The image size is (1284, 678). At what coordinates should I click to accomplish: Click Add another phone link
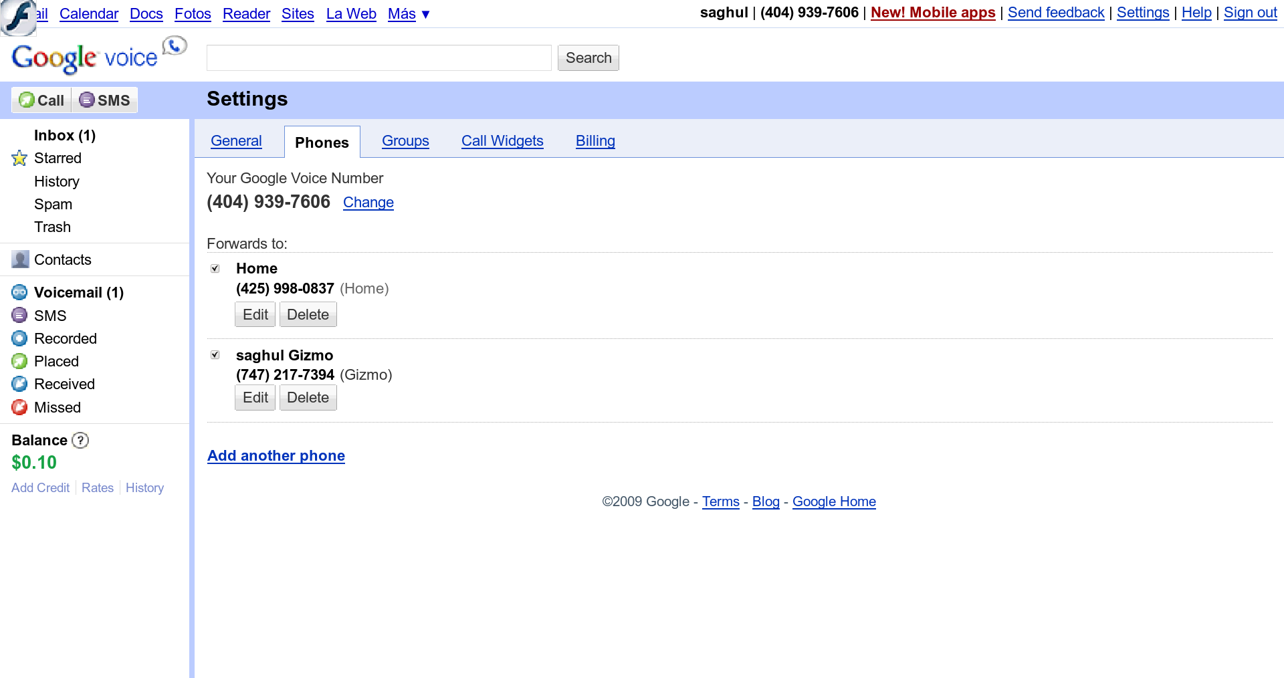tap(276, 456)
